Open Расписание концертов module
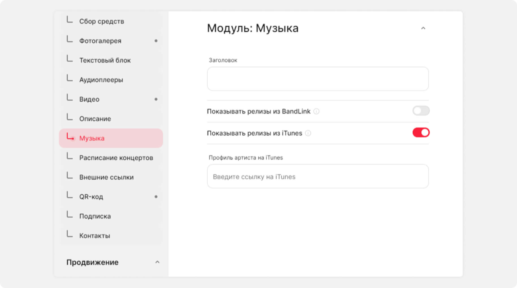This screenshot has height=288, width=517. pyautogui.click(x=116, y=158)
